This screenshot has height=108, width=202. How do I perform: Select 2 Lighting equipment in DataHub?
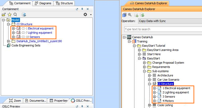coord(176,92)
